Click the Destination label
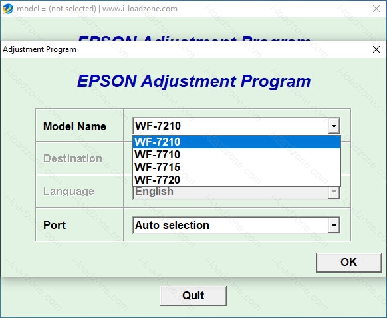Screen dimensions: 387x318 tap(72, 158)
